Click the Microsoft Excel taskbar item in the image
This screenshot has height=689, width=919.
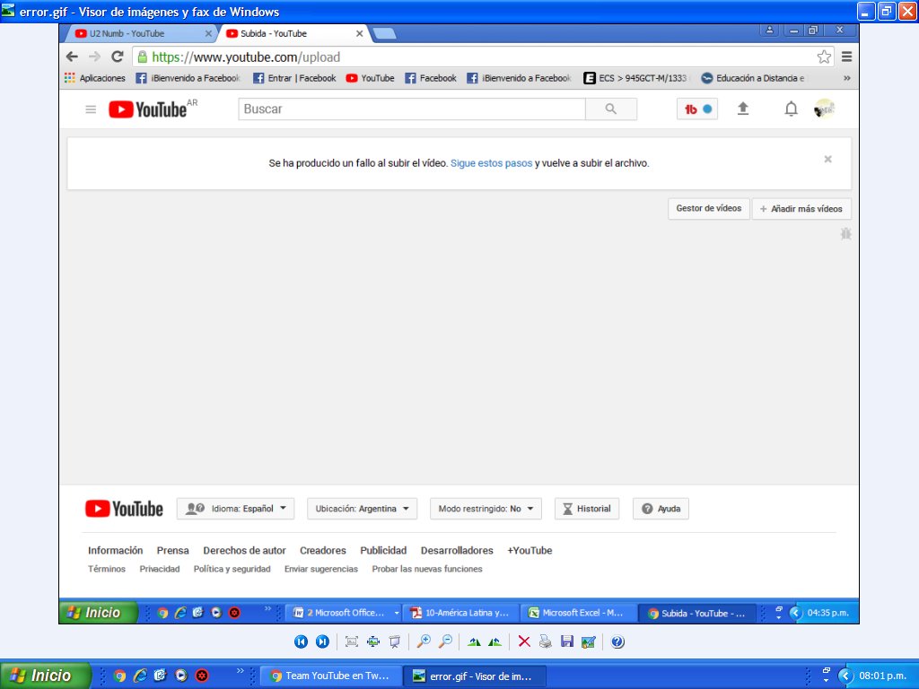point(577,613)
